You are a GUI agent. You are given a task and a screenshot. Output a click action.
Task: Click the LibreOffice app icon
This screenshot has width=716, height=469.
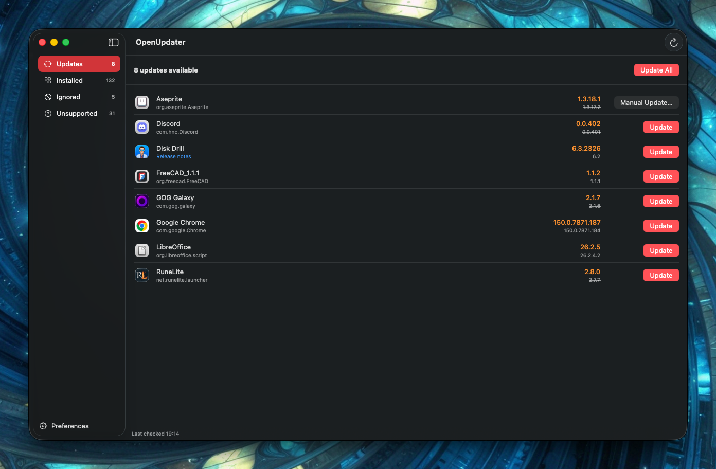tap(142, 250)
